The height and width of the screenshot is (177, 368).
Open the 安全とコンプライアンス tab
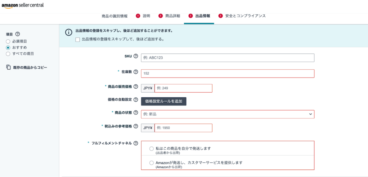(242, 16)
